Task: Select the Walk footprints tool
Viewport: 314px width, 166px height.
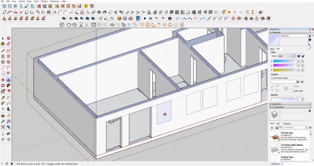Action: coord(3,139)
